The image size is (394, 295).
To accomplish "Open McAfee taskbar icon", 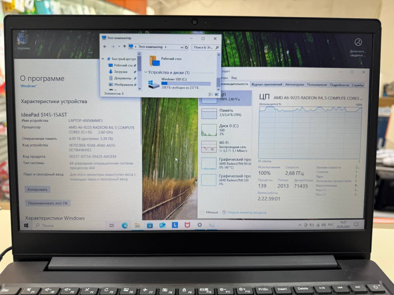I will [x=187, y=225].
